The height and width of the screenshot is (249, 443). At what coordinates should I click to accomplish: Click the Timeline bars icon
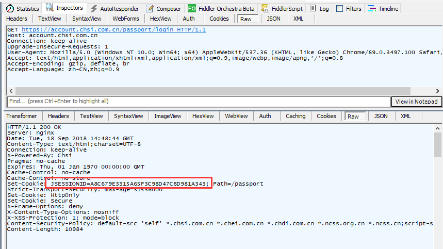pos(372,8)
